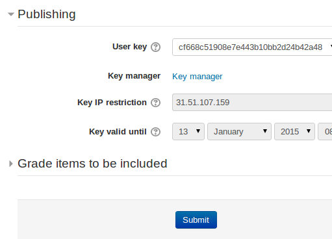Screen dimensions: 332x239
Task: Expand Grade items to be included arrow
Action: 10,164
